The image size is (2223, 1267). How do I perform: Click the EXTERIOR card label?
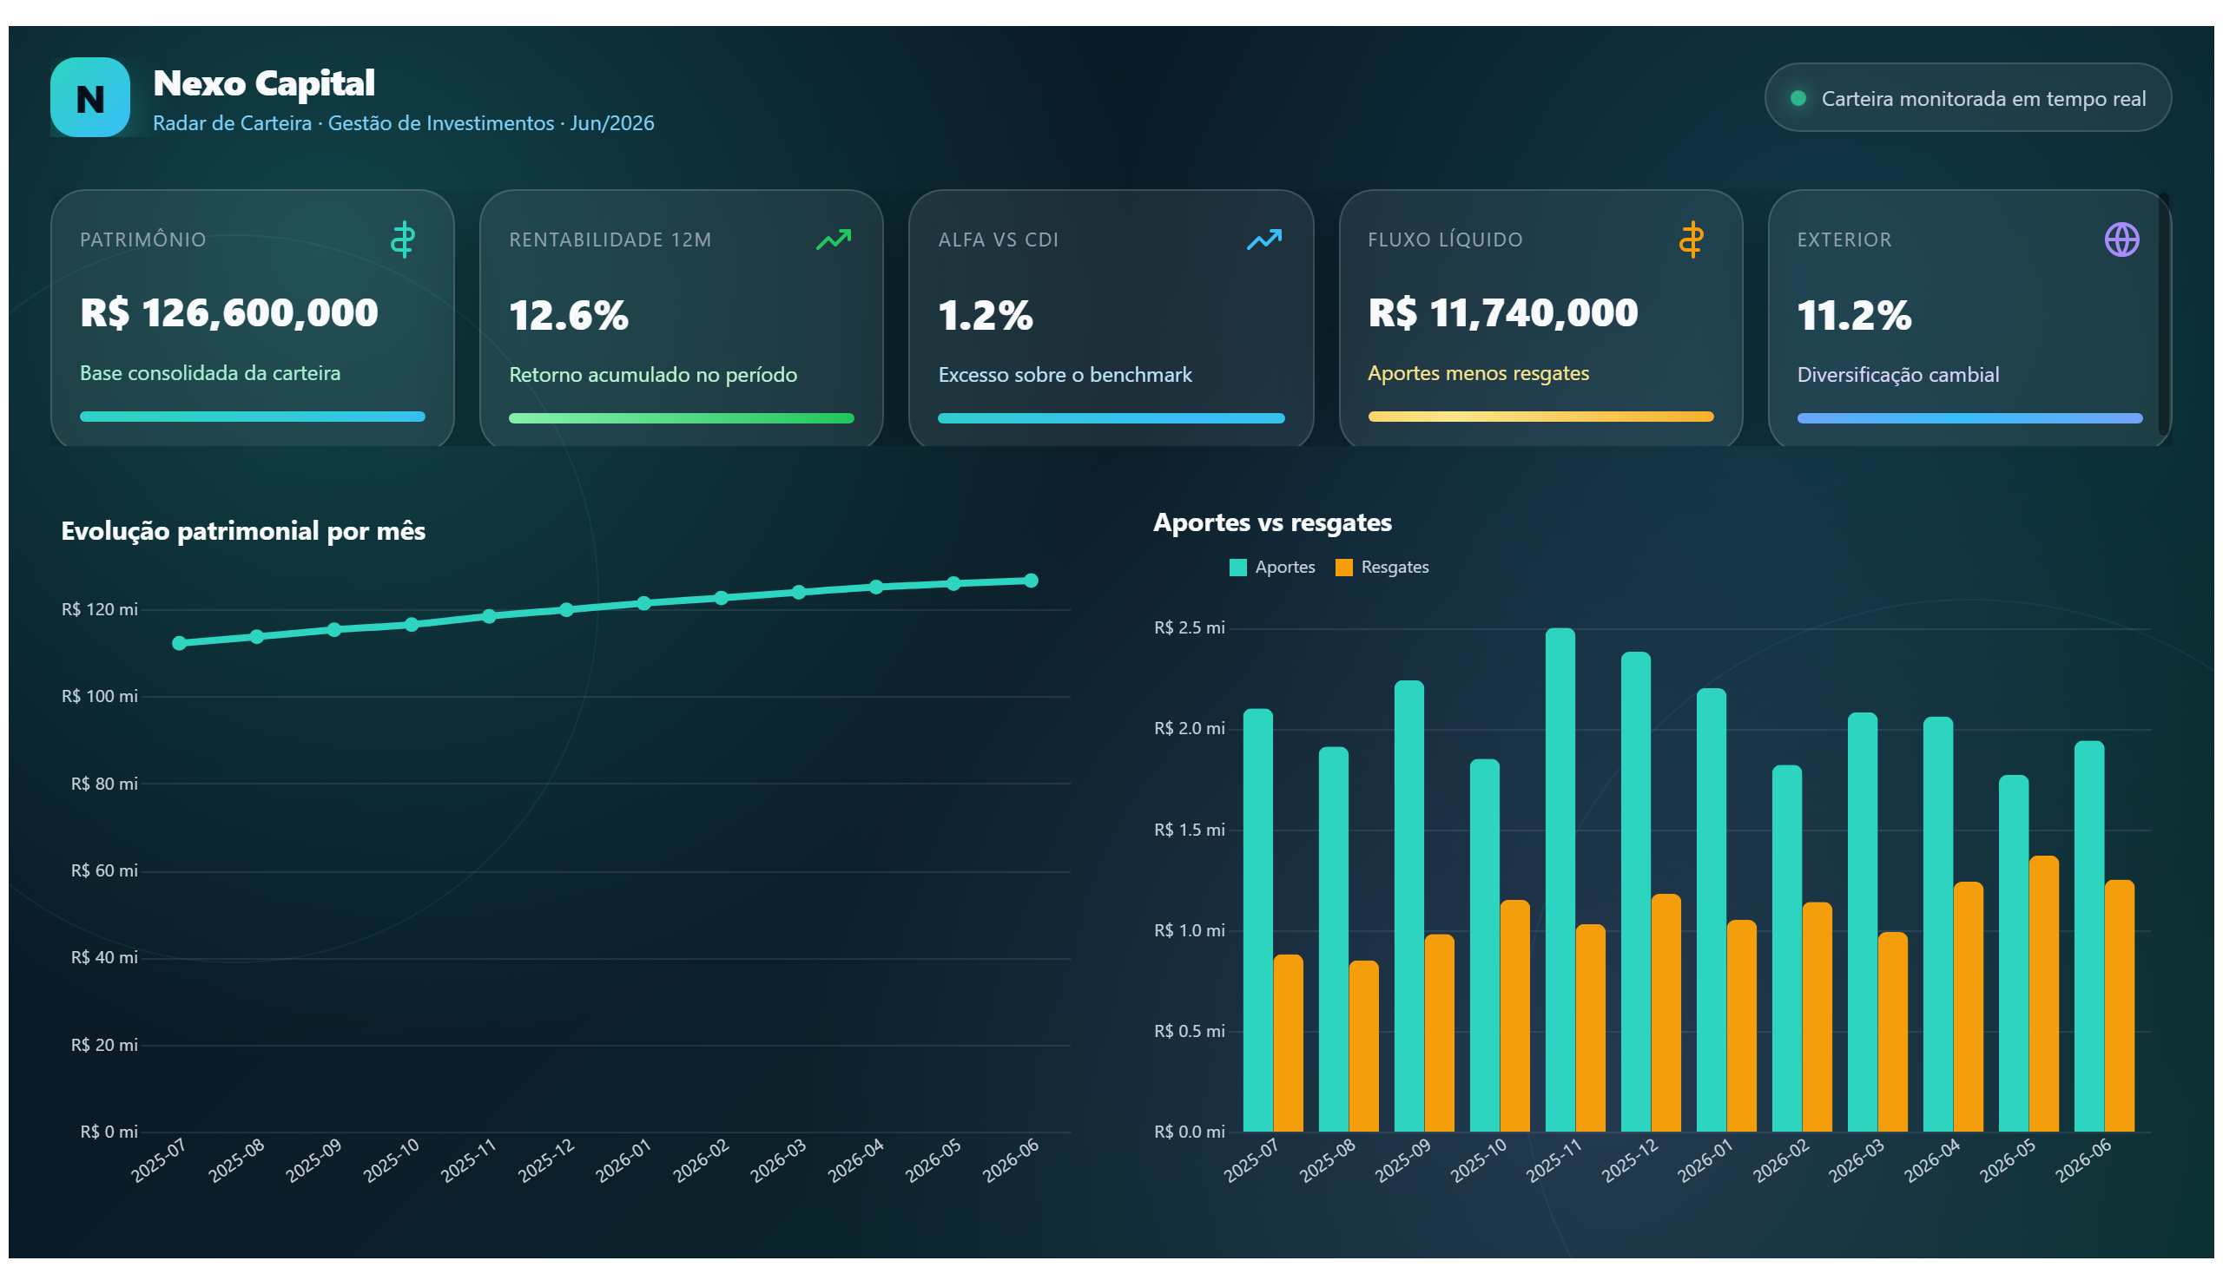(x=1844, y=240)
